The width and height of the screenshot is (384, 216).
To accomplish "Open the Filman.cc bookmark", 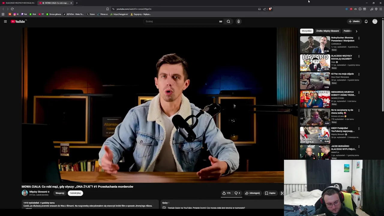I will (x=103, y=14).
